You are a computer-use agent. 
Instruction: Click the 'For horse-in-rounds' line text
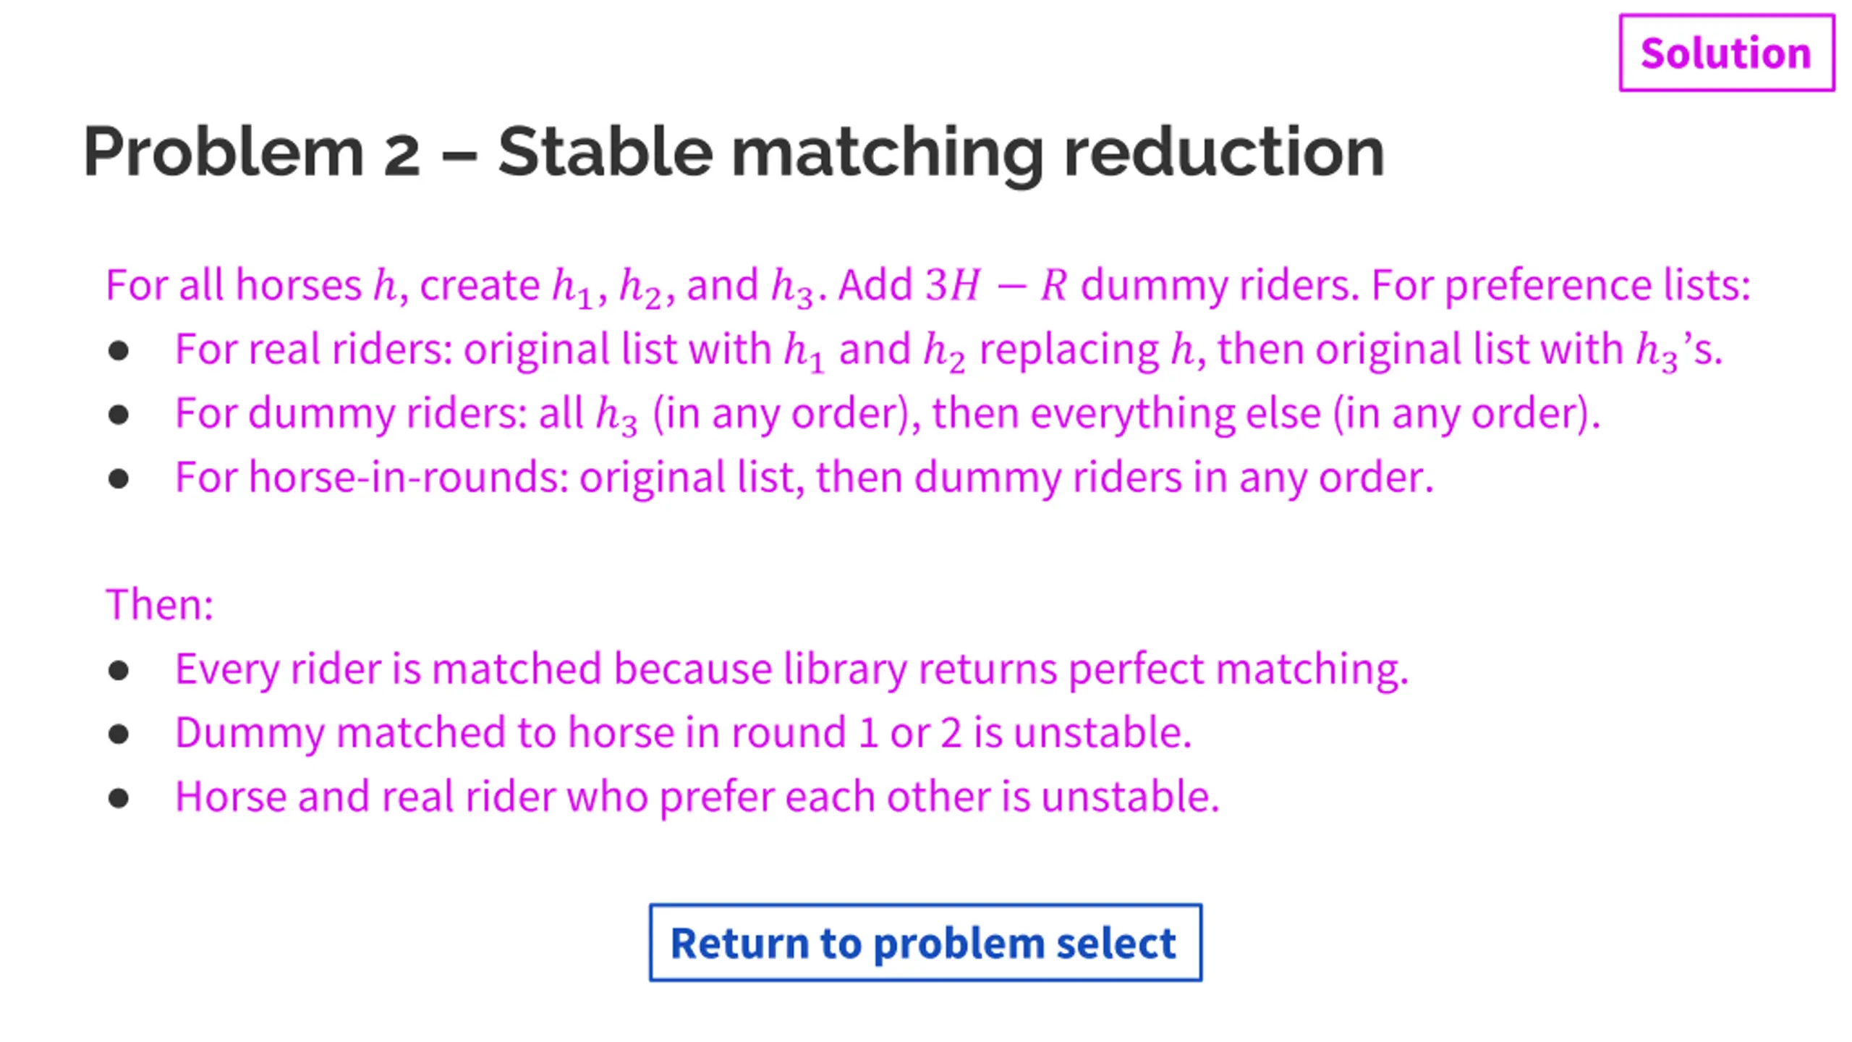(x=804, y=478)
